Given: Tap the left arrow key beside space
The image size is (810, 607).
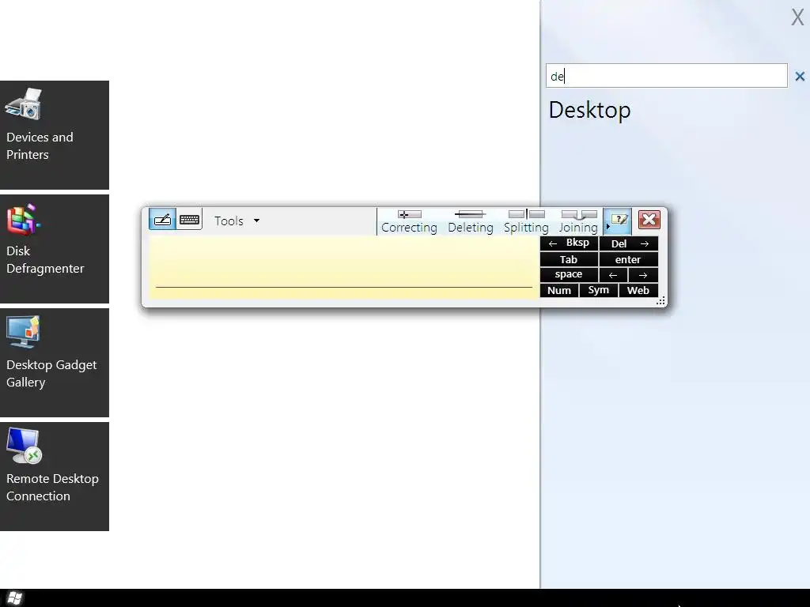Looking at the screenshot, I should pos(613,274).
